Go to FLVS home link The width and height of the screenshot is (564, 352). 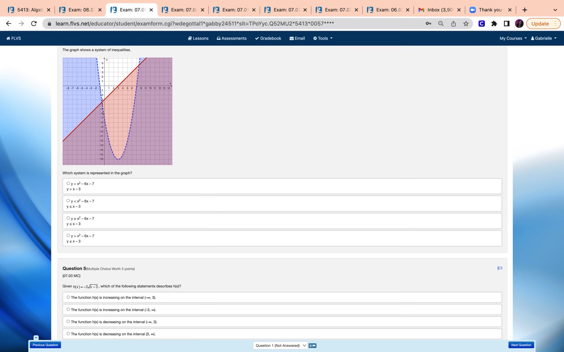pos(14,38)
